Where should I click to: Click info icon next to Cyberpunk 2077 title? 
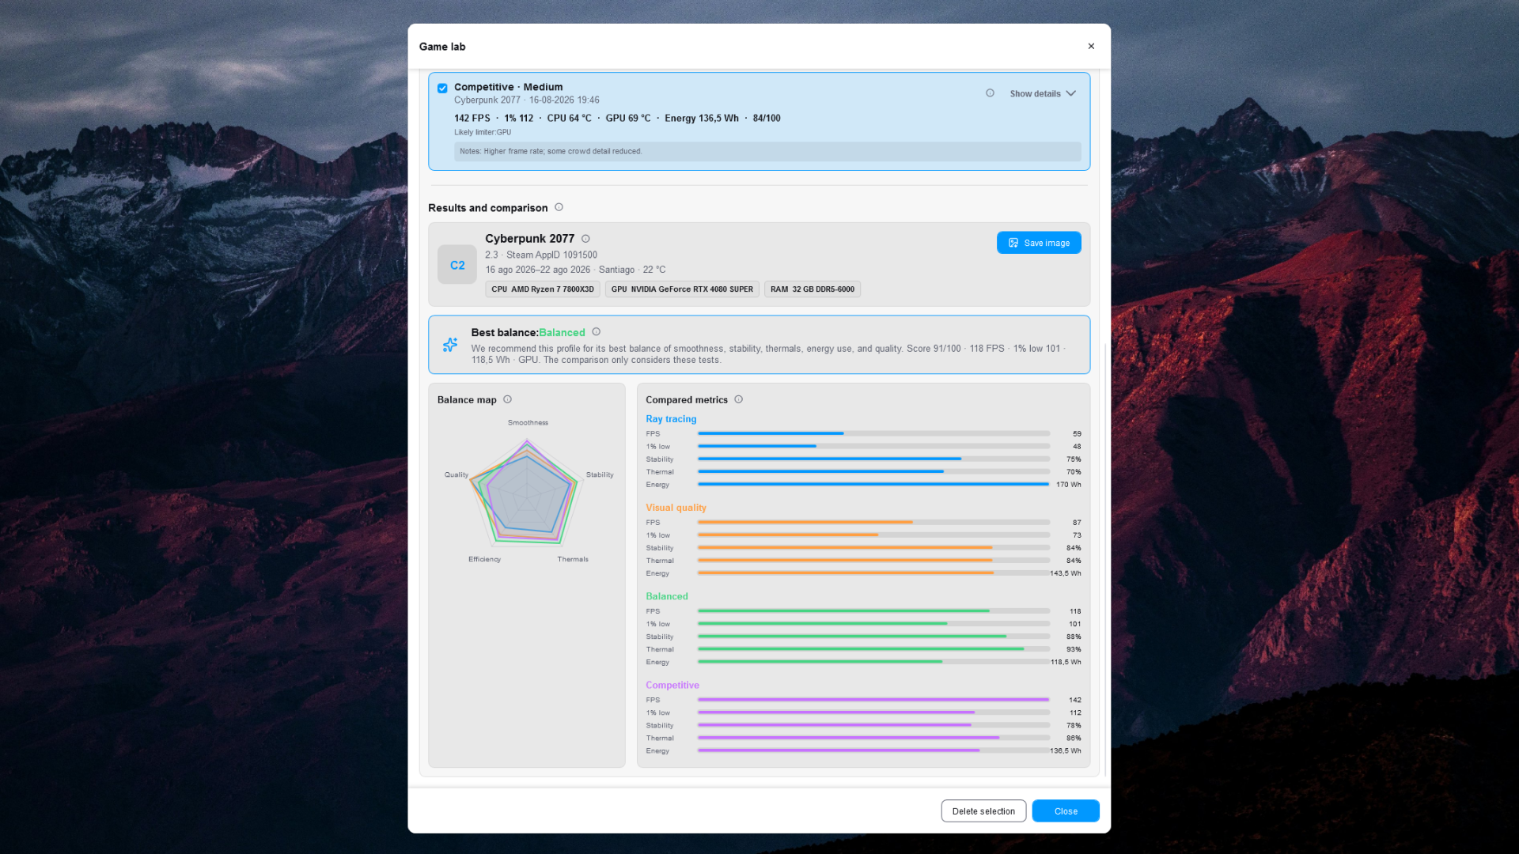point(585,239)
